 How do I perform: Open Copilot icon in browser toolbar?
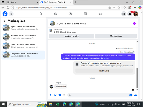point(140,7)
